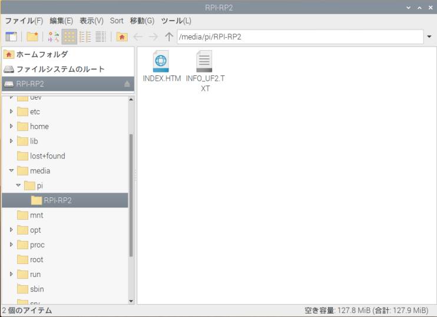437x317 pixels.
Task: Minimize the RPI-RP2 window
Action: click(408, 8)
